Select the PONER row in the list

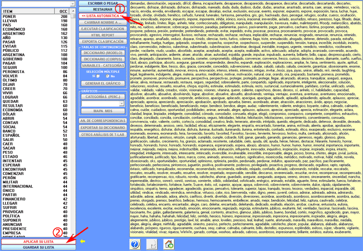36,16
